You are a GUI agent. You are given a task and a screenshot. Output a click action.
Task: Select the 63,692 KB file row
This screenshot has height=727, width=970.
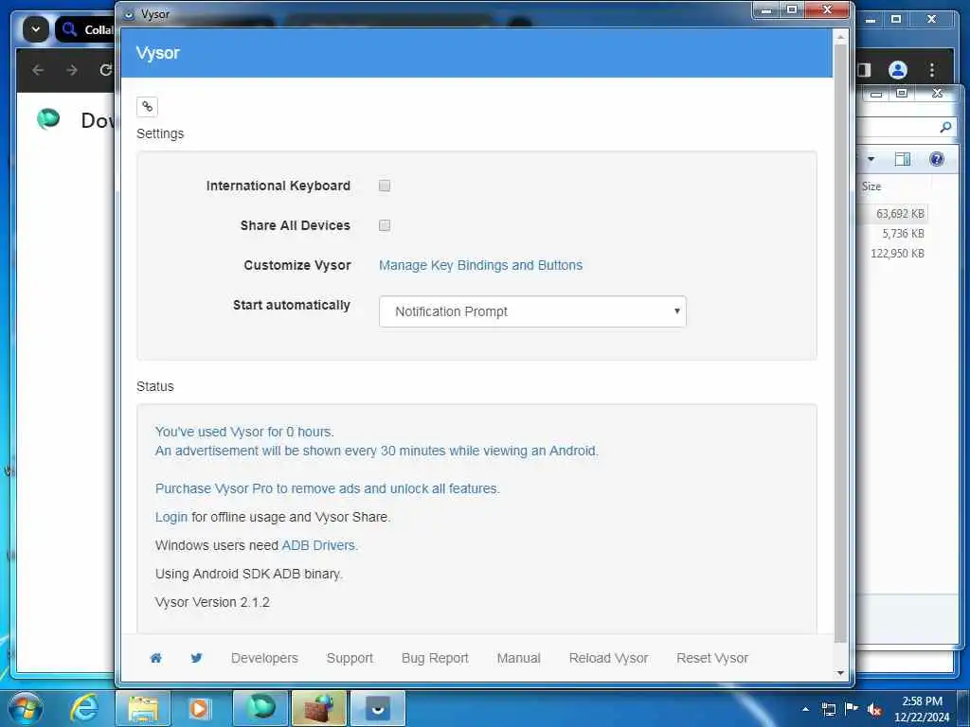(892, 213)
